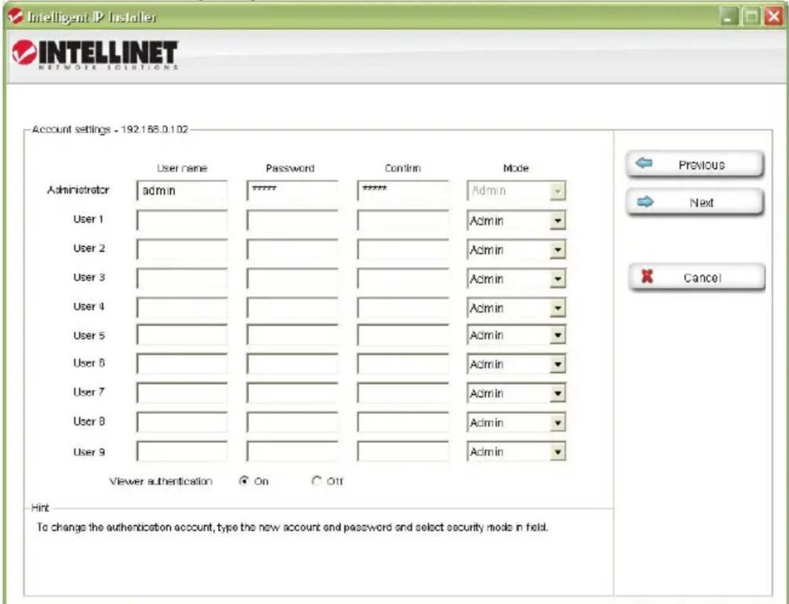Focus the User 3 Confirm field

tap(403, 278)
